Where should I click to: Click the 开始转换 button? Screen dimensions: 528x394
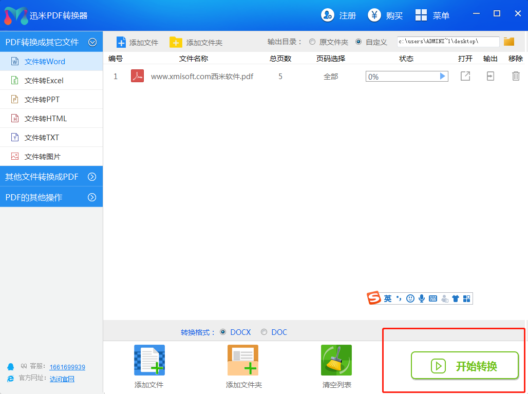465,366
